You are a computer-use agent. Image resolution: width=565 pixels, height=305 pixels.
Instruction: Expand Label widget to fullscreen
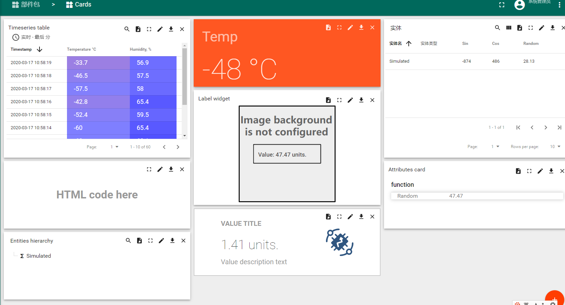pyautogui.click(x=339, y=100)
